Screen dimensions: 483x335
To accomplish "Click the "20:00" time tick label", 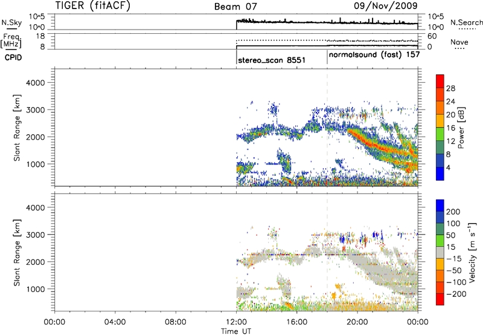I will [357, 322].
